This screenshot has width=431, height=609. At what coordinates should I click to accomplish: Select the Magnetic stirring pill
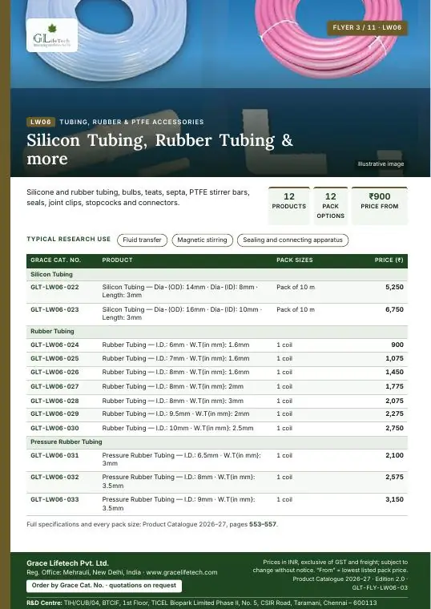pyautogui.click(x=203, y=240)
